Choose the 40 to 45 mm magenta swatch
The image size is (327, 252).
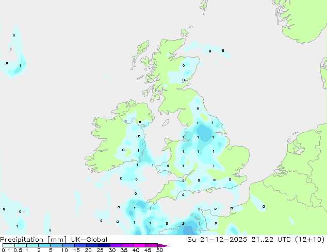pyautogui.click(x=140, y=245)
